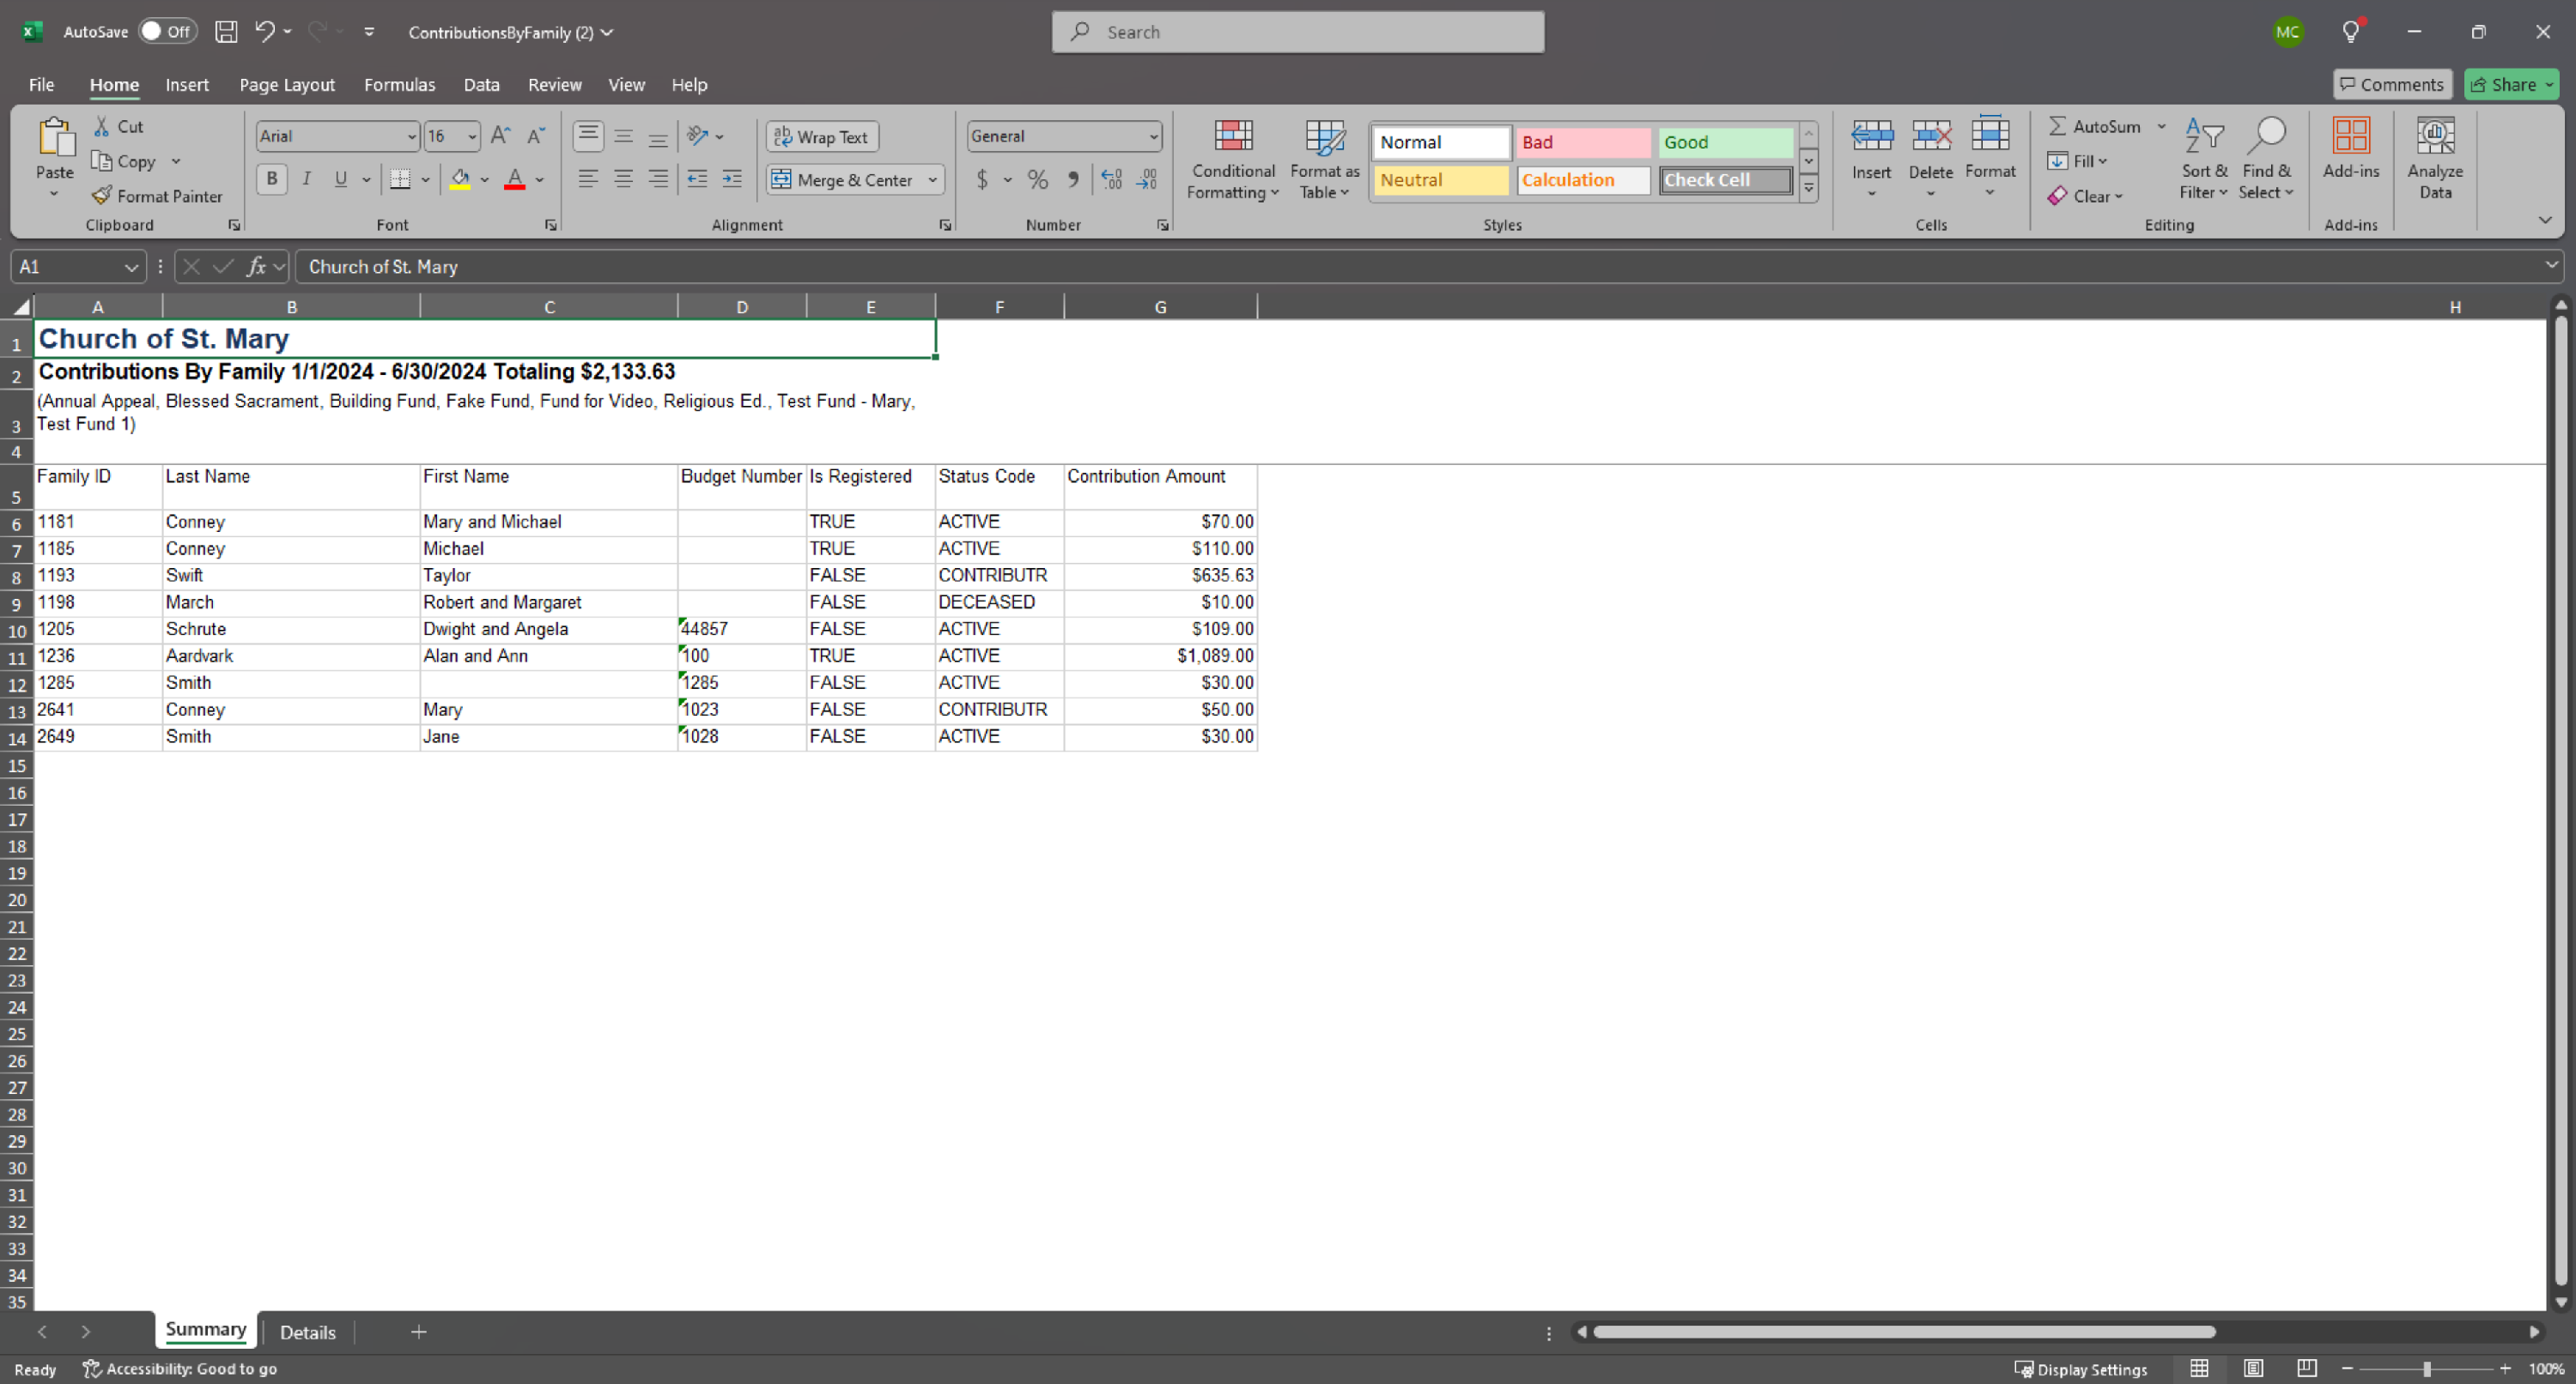
Task: Open the font size 16 dropdown
Action: (472, 137)
